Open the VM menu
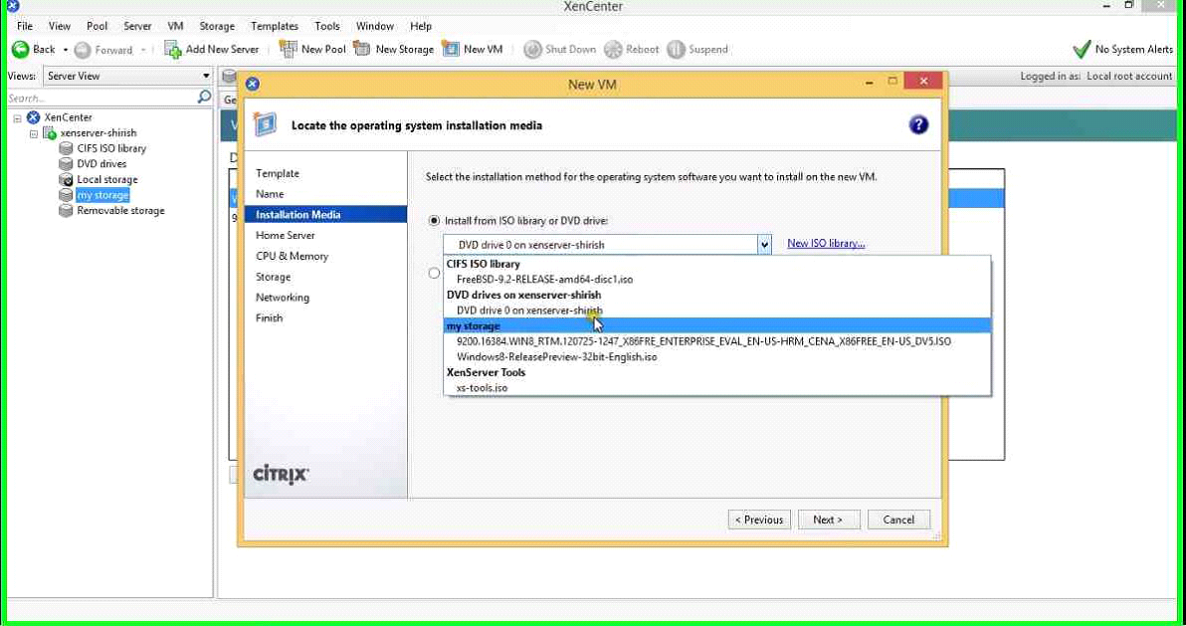The image size is (1186, 626). (175, 26)
